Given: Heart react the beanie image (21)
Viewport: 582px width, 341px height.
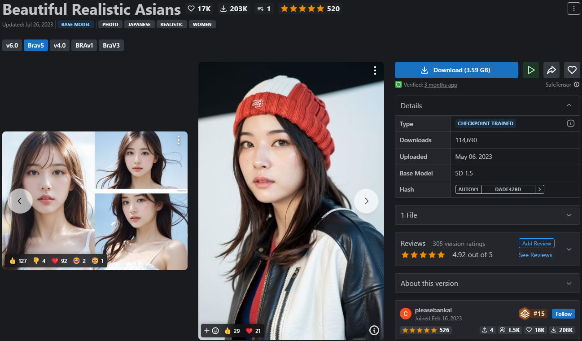Looking at the screenshot, I should point(254,331).
